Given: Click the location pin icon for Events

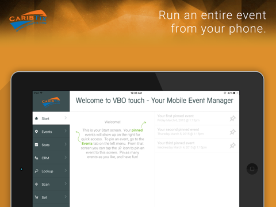Looking at the screenshot, I should (x=36, y=132).
